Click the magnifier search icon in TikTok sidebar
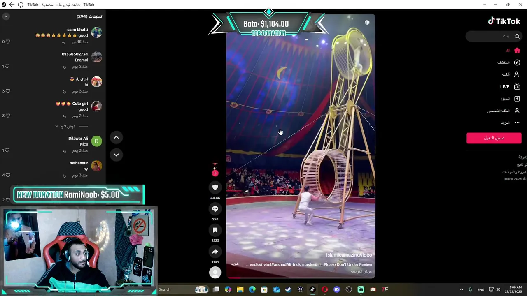The image size is (527, 296). [517, 36]
